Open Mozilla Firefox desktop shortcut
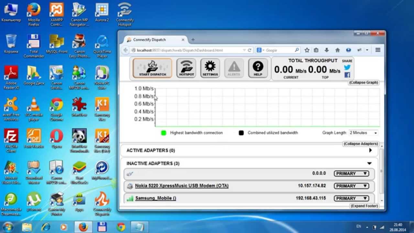414x233 pixels. tap(34, 14)
